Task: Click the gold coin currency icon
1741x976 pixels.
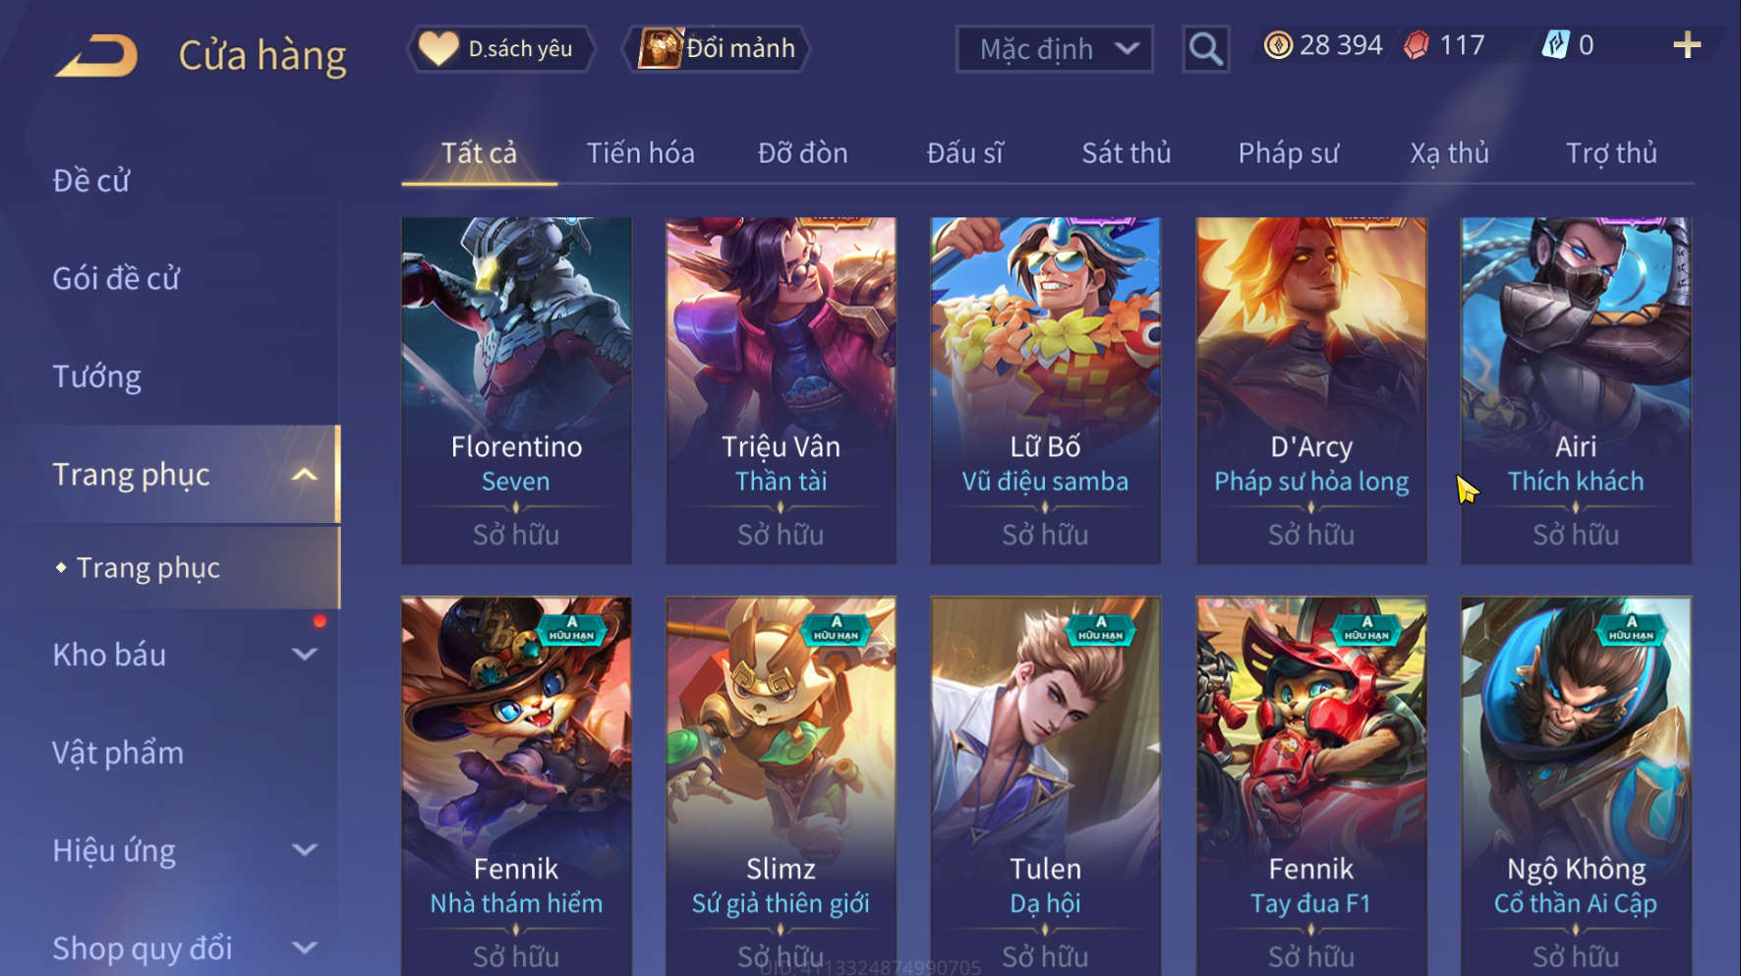Action: point(1278,45)
